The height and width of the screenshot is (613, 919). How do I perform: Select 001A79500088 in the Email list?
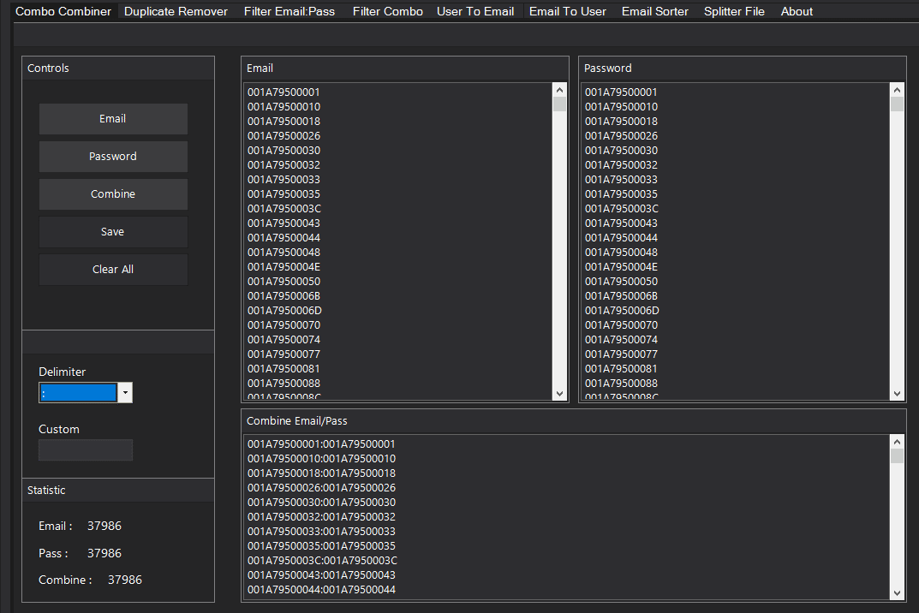[283, 384]
